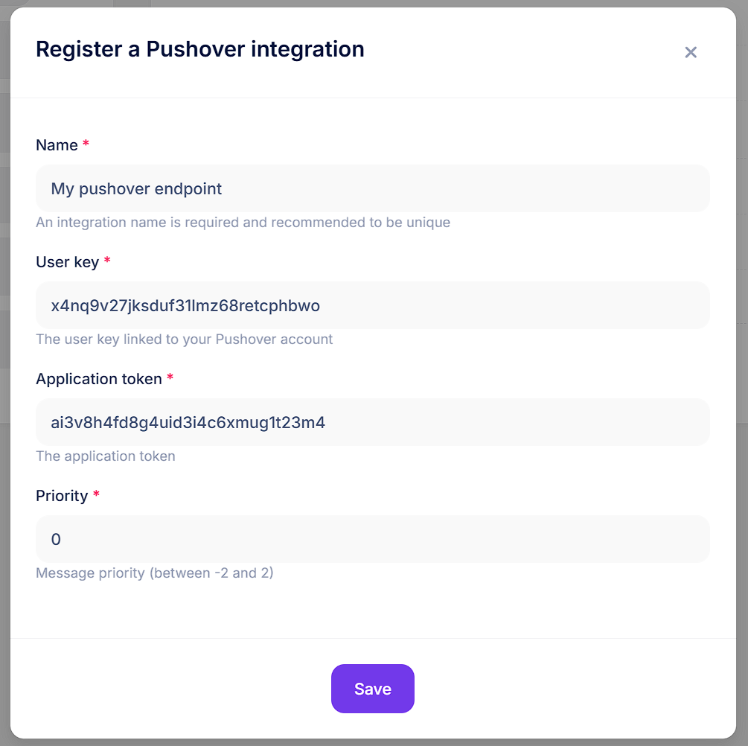Select the Application token input box
The image size is (748, 746).
click(x=372, y=422)
